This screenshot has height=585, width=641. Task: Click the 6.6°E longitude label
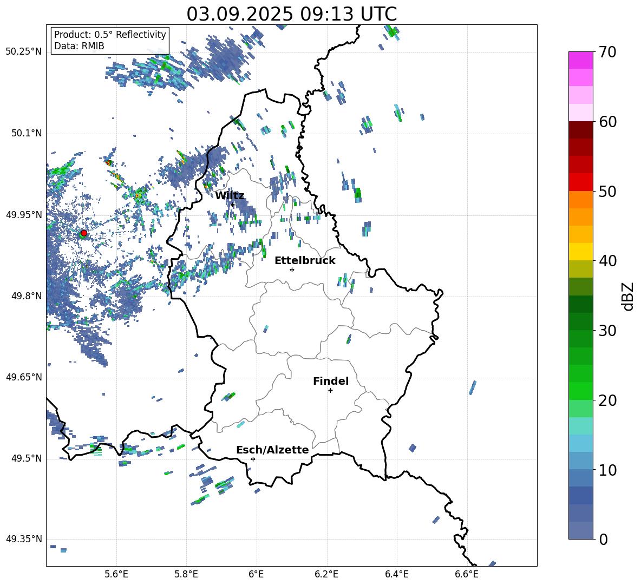pos(467,574)
